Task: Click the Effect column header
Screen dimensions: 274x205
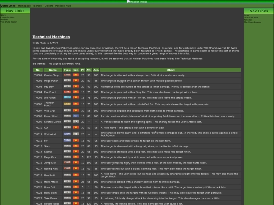Action: [170, 70]
